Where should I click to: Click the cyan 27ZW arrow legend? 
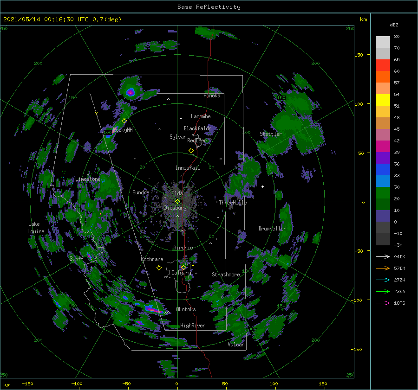[x=383, y=280]
